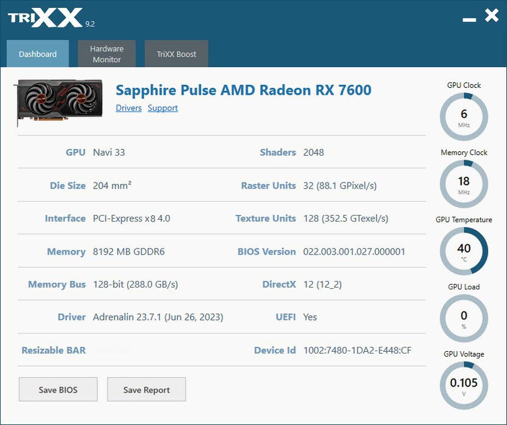Open the Hardware Monitor tab
The height and width of the screenshot is (425, 507).
click(x=107, y=54)
